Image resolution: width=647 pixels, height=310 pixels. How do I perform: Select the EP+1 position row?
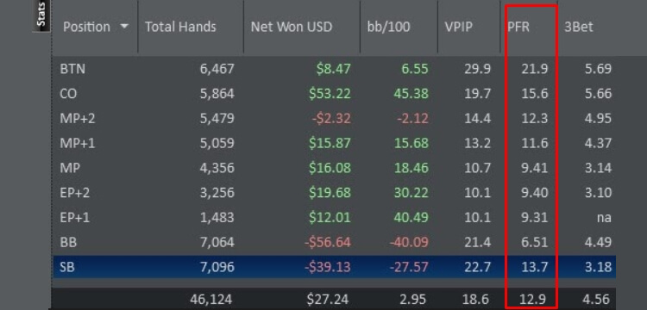pos(334,217)
